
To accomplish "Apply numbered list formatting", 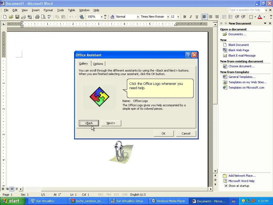I will pyautogui.click(x=224, y=17).
